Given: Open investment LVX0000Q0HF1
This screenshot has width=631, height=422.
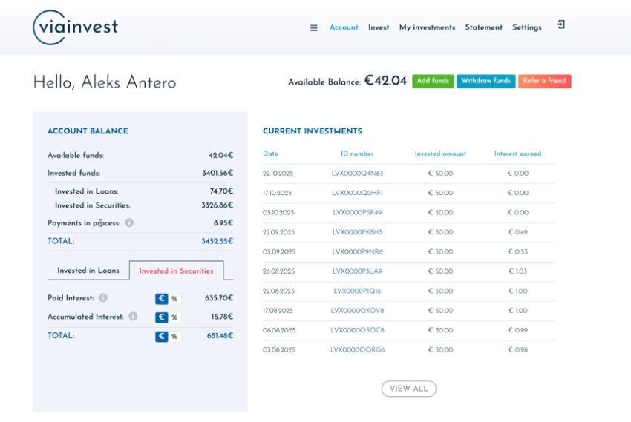Looking at the screenshot, I should [x=357, y=193].
